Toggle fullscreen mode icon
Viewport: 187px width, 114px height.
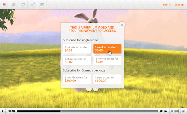click(x=184, y=111)
